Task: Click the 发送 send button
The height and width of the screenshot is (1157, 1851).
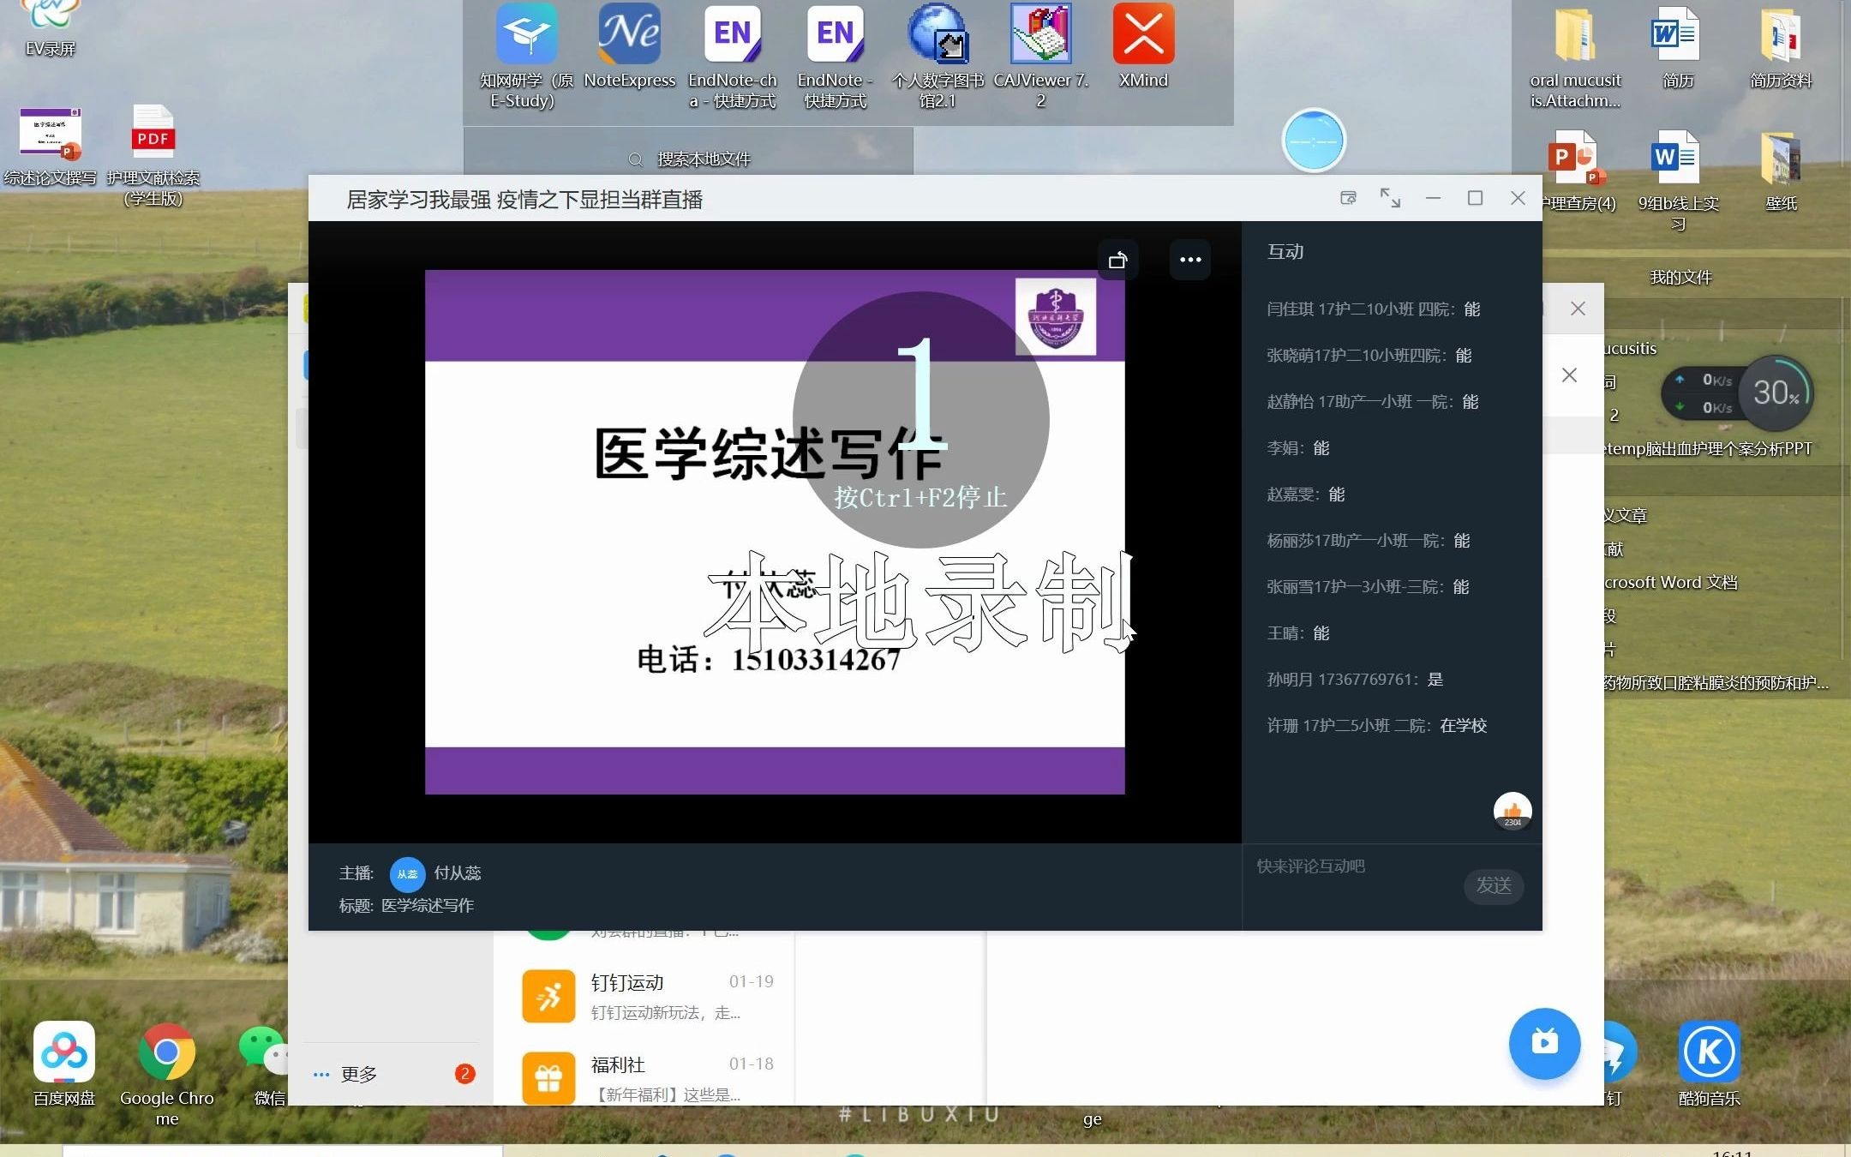Action: coord(1494,885)
